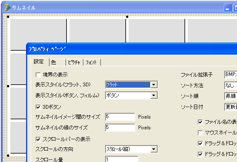The height and width of the screenshot is (162, 237).
Task: Expand the ボタン display style dropdown
Action: click(x=154, y=95)
